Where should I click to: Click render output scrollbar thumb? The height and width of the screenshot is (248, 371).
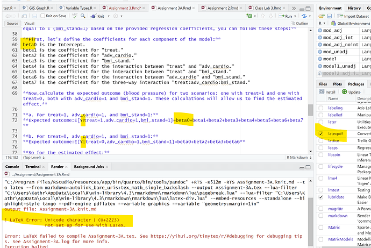coord(310,222)
